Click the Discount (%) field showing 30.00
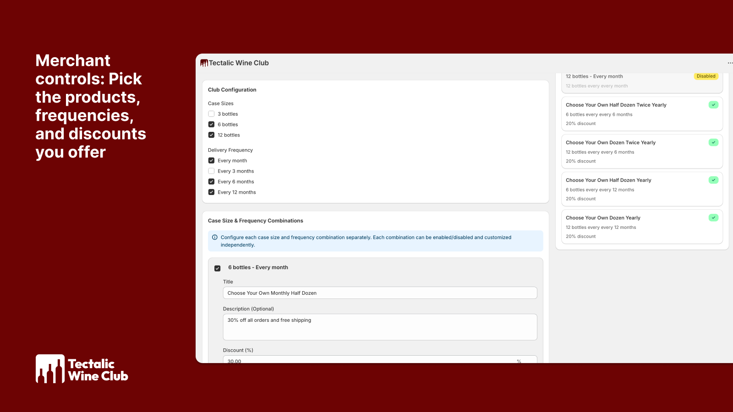The image size is (733, 412). pyautogui.click(x=380, y=360)
